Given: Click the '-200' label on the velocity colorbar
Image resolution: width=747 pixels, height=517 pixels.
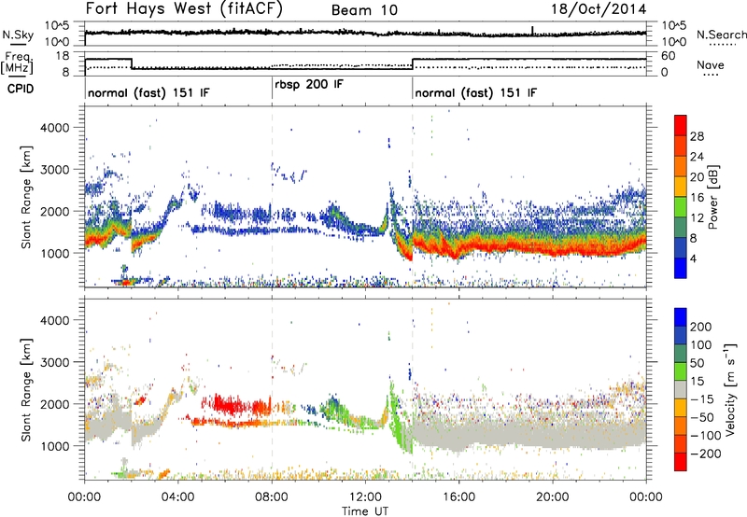Looking at the screenshot, I should click(705, 454).
